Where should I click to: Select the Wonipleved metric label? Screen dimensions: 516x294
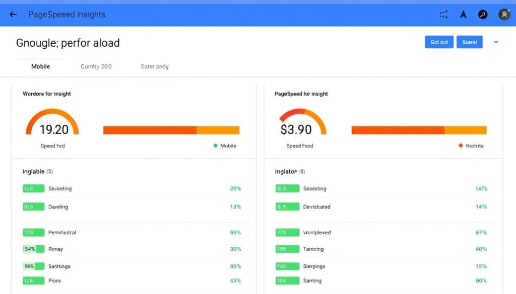[317, 232]
